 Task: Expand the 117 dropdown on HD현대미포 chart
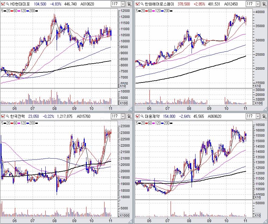click(x=123, y=4)
